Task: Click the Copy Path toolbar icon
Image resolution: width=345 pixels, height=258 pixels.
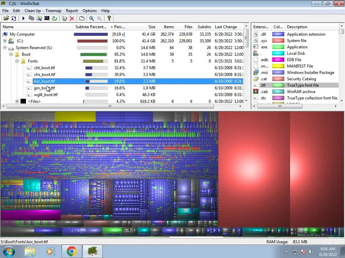Action: click(31, 18)
